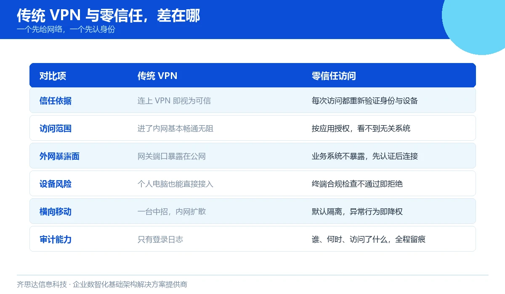Click the cell 默认隔离，异常行为即降权
The height and width of the screenshot is (294, 505).
tap(357, 212)
